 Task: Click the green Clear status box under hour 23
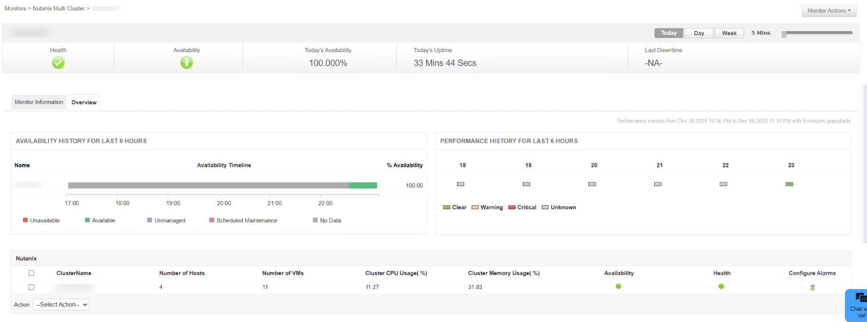point(789,184)
